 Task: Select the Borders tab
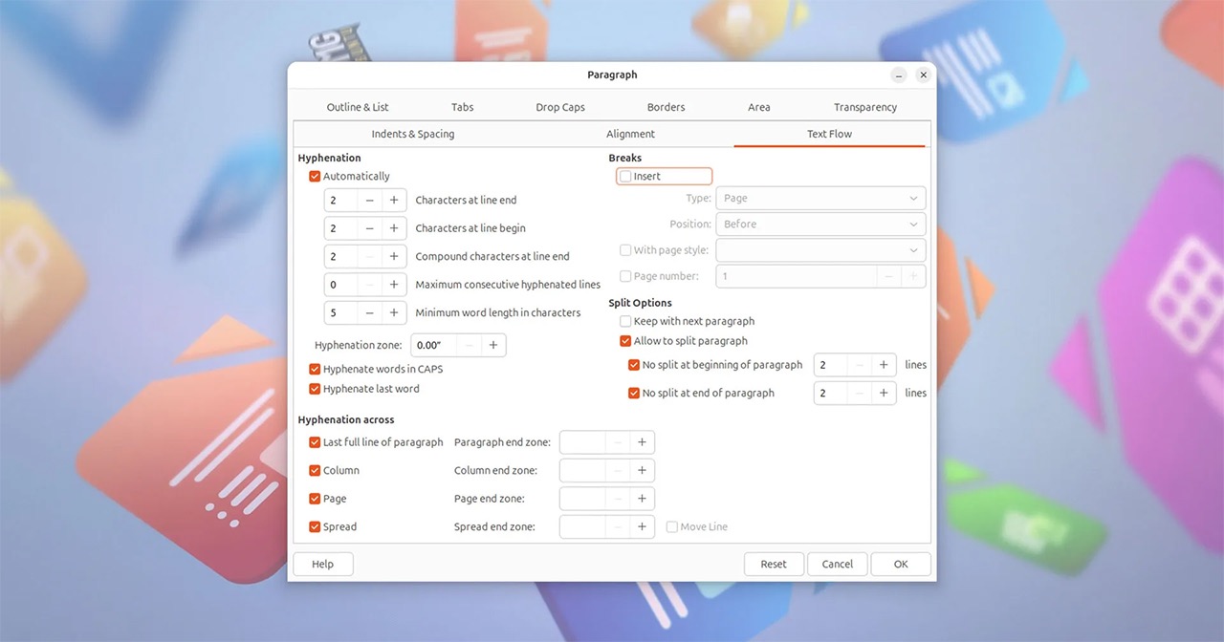666,107
